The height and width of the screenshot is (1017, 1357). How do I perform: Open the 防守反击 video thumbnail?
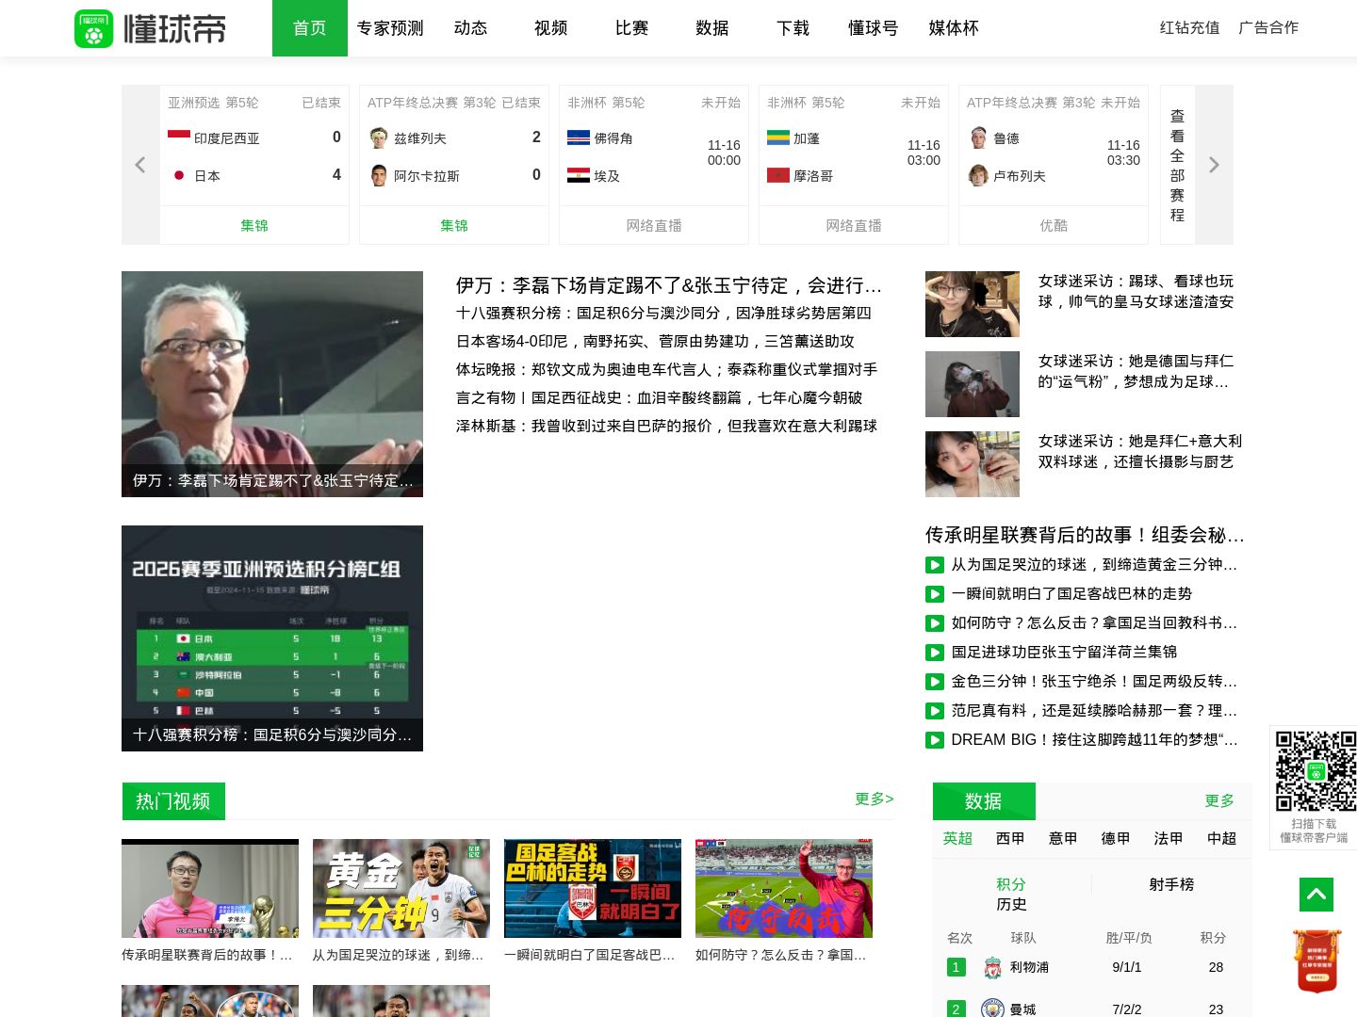click(x=784, y=888)
